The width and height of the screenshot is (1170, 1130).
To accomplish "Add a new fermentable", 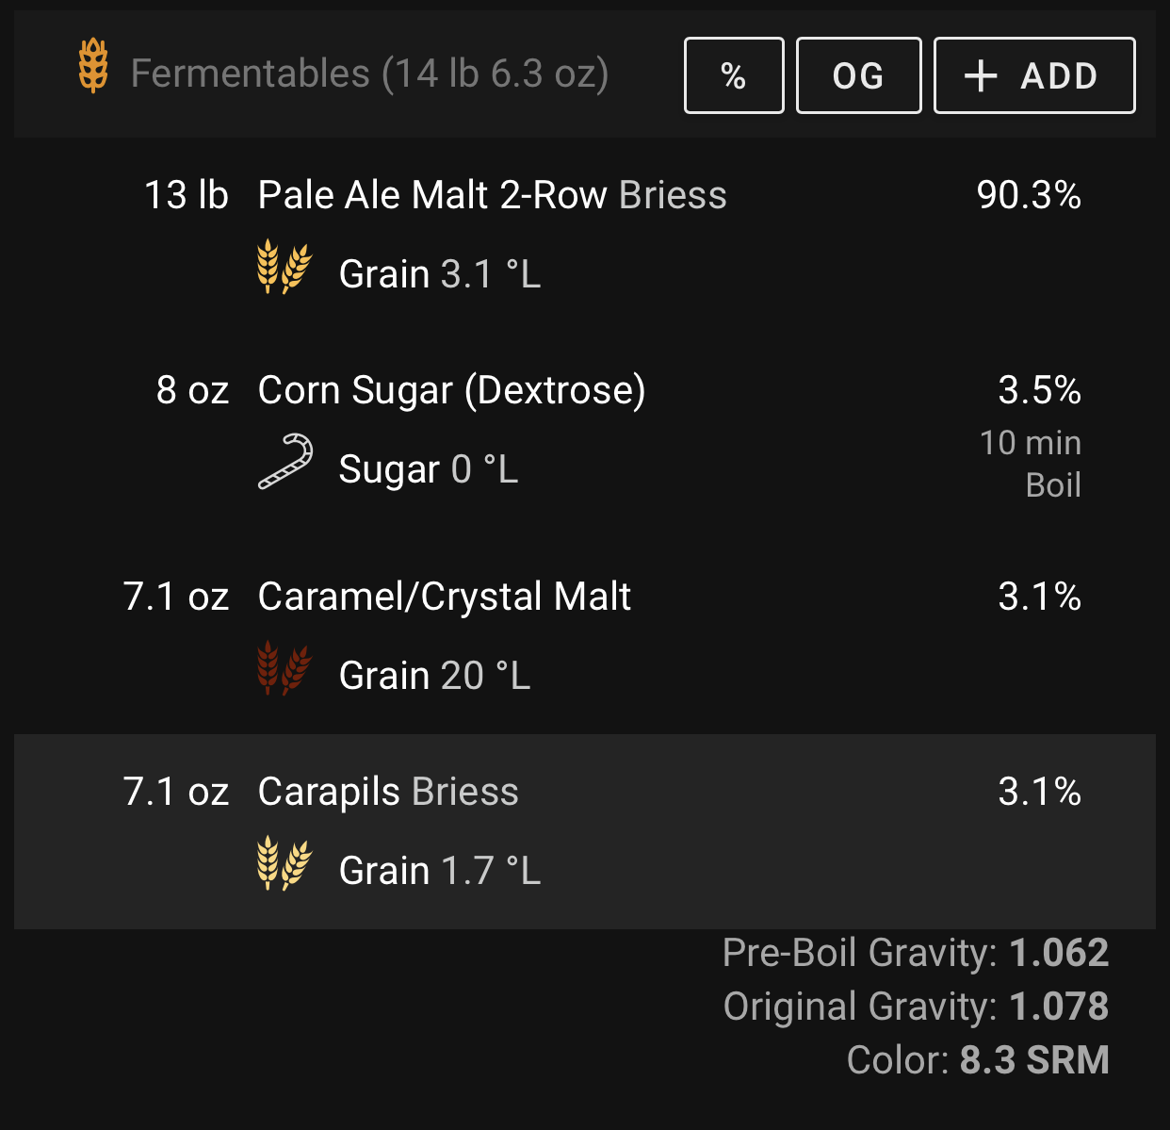I will 1034,75.
